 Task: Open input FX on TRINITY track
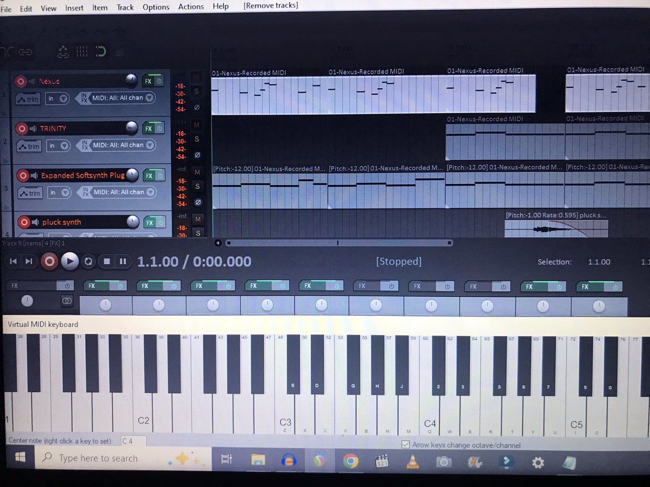click(x=84, y=145)
